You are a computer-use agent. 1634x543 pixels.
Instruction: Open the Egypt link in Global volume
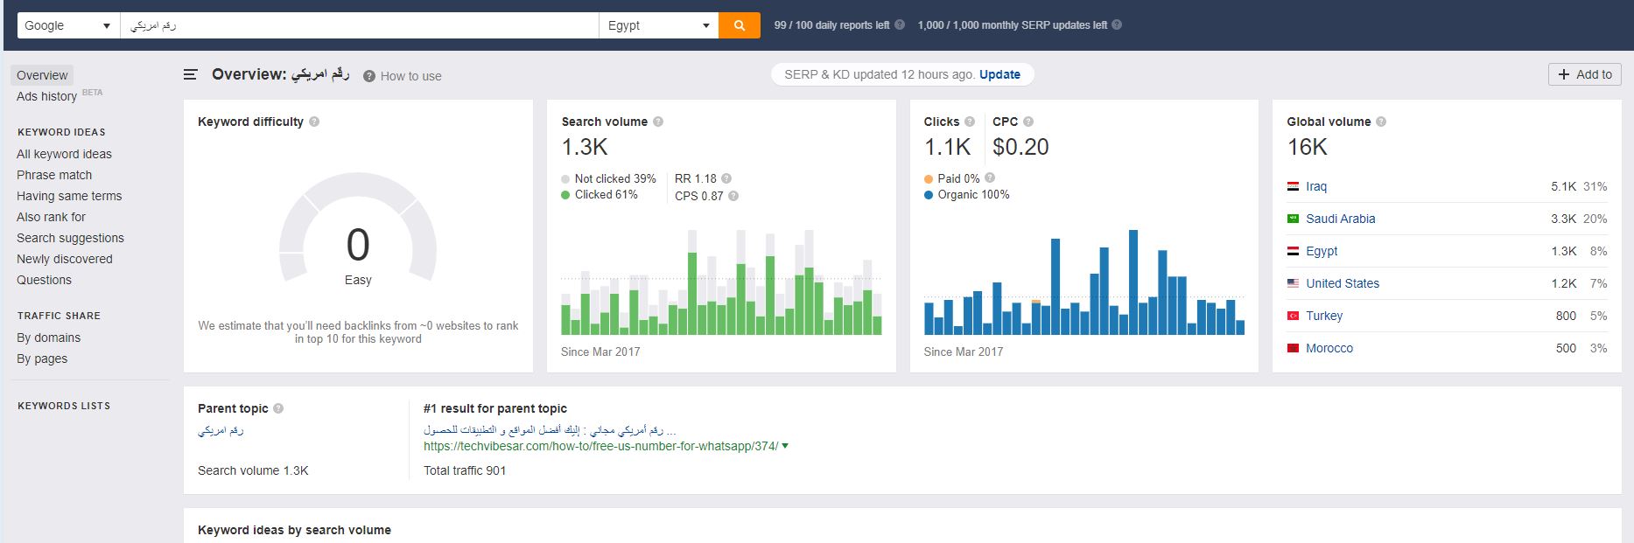[1322, 251]
